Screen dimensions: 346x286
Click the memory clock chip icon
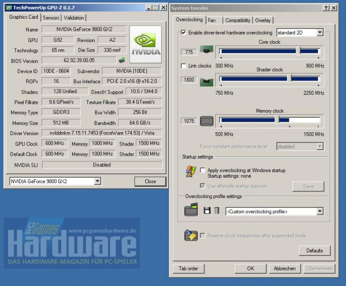[x=207, y=121]
